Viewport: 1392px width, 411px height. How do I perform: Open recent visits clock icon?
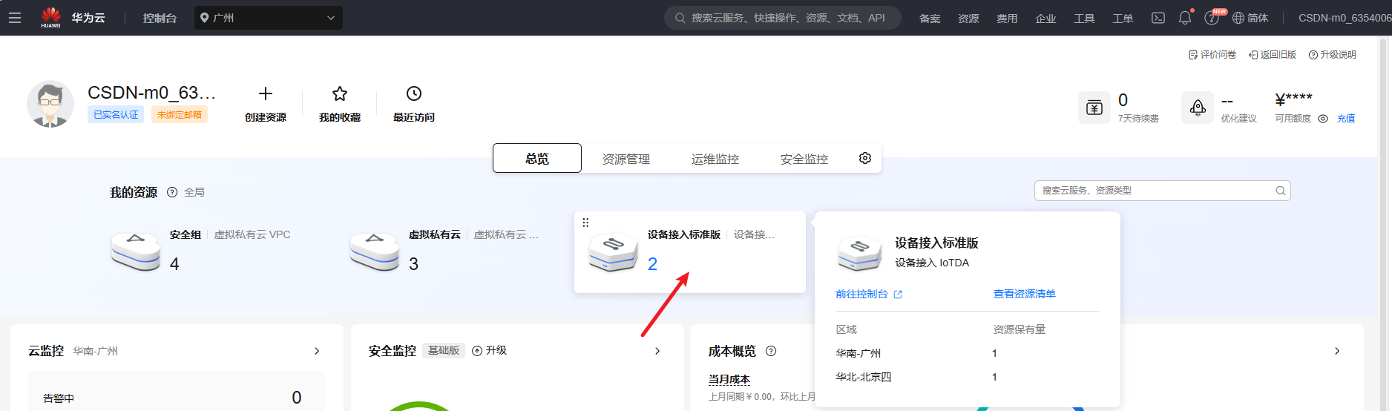pos(414,93)
